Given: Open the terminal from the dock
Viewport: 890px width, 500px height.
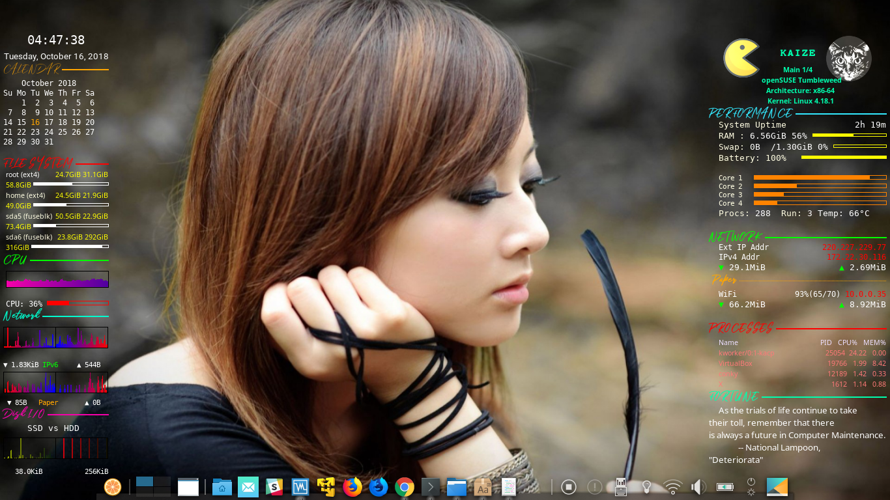Looking at the screenshot, I should pyautogui.click(x=431, y=487).
